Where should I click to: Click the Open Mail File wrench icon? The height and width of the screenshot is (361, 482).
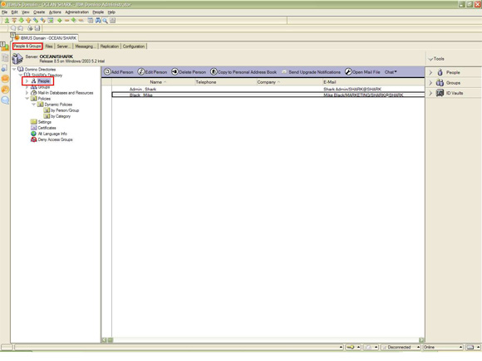click(x=348, y=72)
